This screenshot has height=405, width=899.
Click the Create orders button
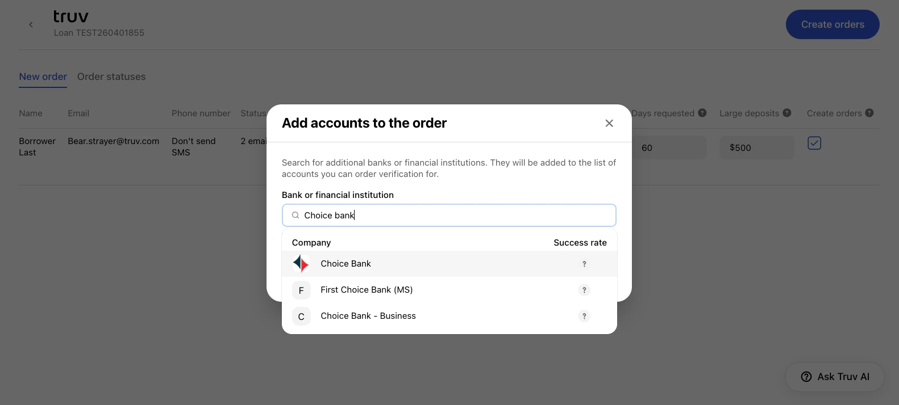click(832, 24)
